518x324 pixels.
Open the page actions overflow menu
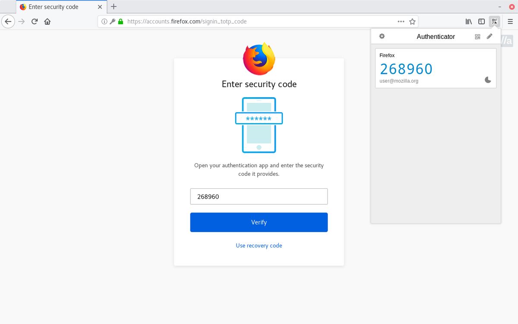(401, 21)
